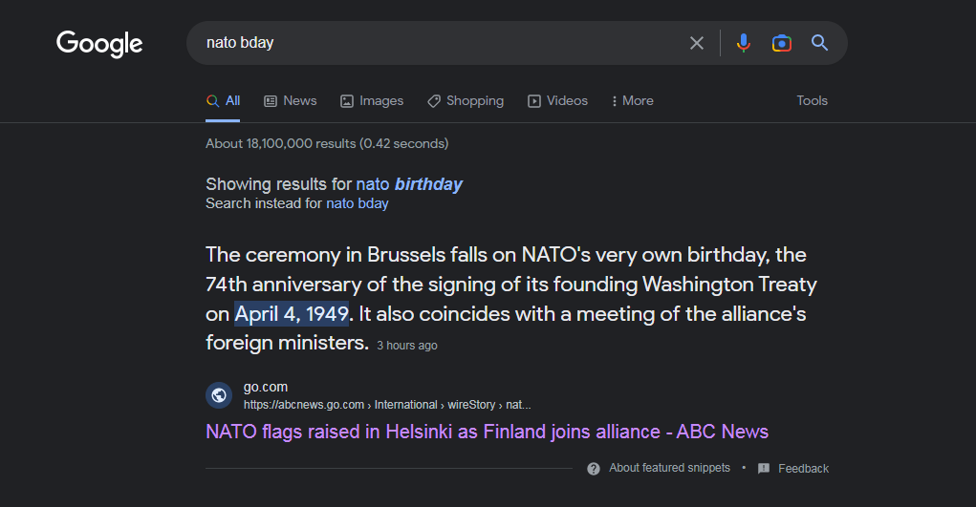Click the globe favicon beside go.com

(x=219, y=395)
